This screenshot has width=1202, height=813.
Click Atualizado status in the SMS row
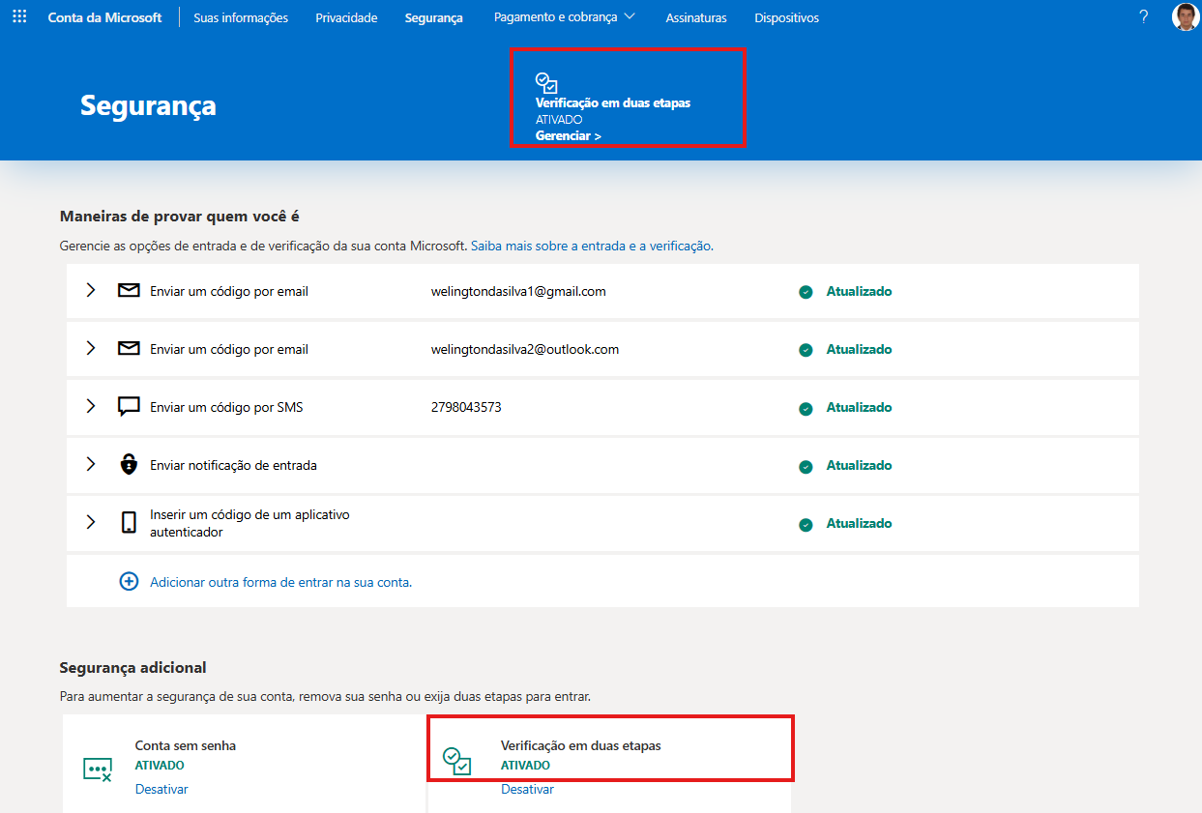(859, 407)
